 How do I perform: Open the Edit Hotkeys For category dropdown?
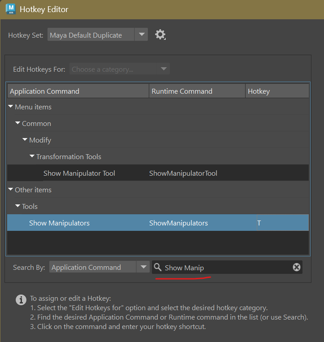(x=120, y=69)
